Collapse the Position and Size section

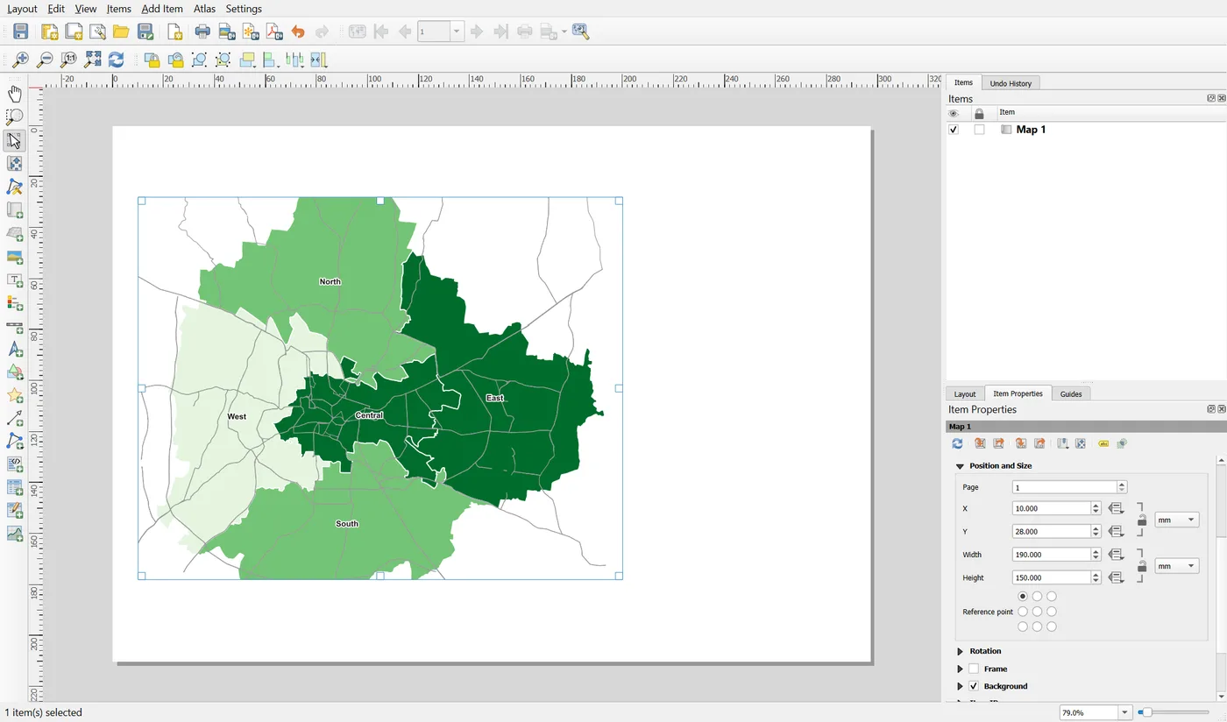tap(960, 466)
